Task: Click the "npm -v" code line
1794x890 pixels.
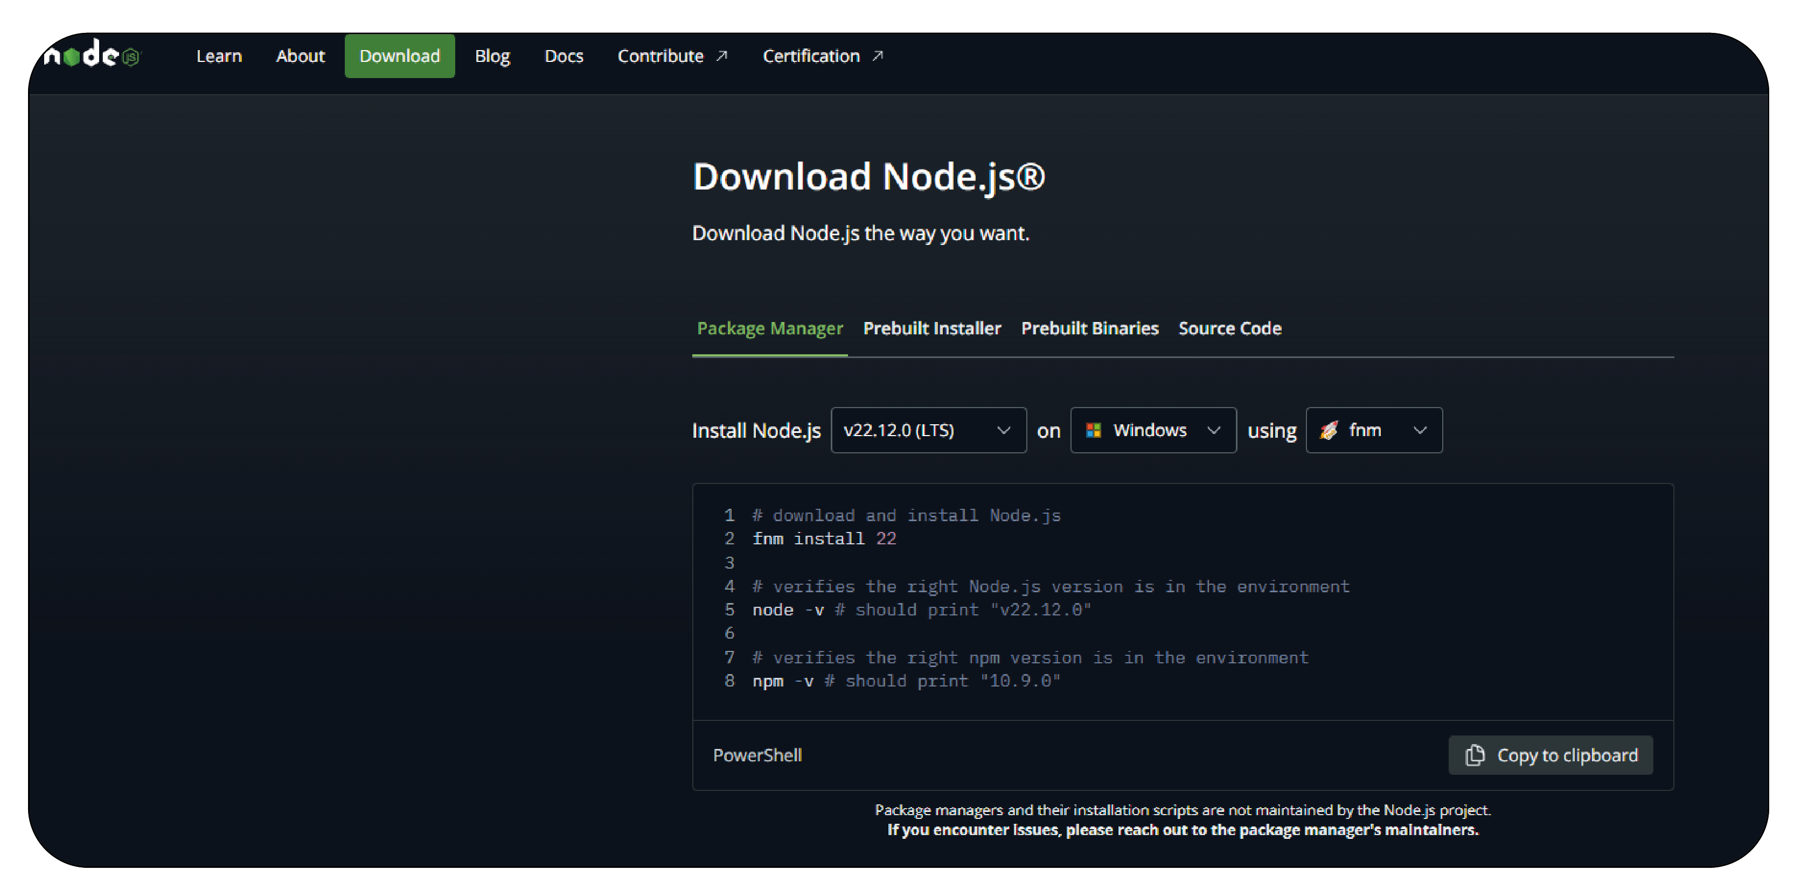Action: click(x=907, y=681)
